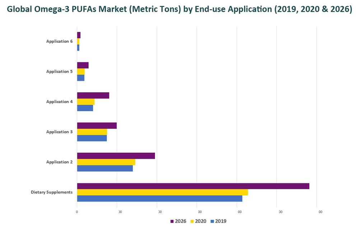Pick the Application 4 purple 2026 bar

[x=93, y=95]
